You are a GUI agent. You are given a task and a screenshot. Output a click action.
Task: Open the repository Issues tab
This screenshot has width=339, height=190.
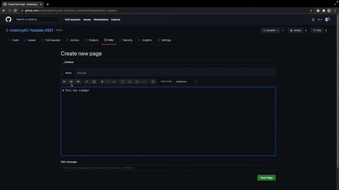point(30,40)
